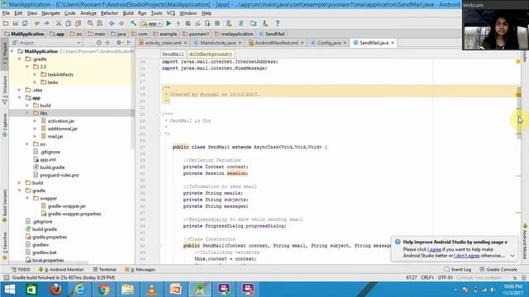Open the Gradle Console button

click(x=498, y=270)
